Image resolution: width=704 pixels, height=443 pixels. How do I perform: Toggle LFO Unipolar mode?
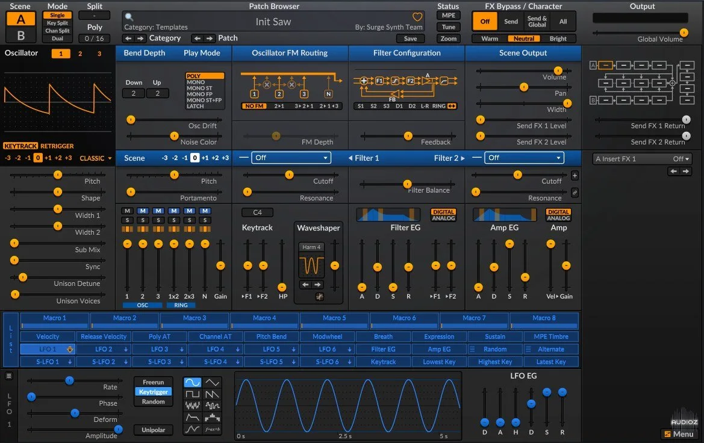click(153, 430)
